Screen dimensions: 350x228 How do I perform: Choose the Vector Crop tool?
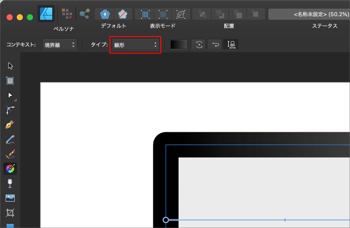pos(10,212)
